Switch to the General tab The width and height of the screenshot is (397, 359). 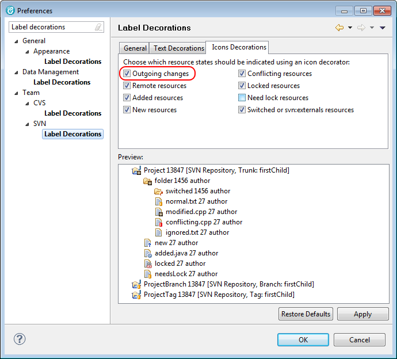135,48
